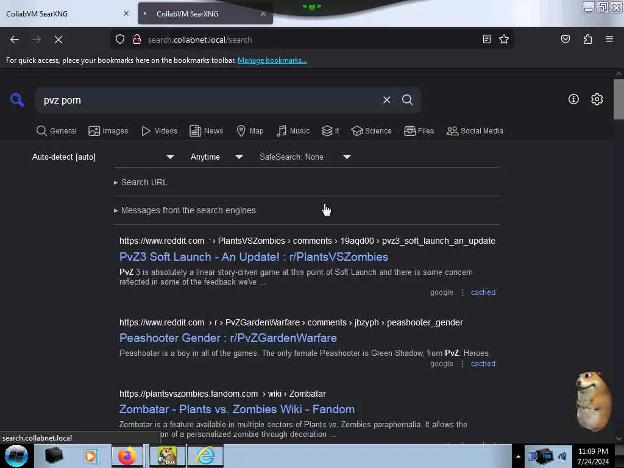The image size is (624, 468).
Task: Open PvZ3 Soft Launch result link
Action: pos(253,257)
